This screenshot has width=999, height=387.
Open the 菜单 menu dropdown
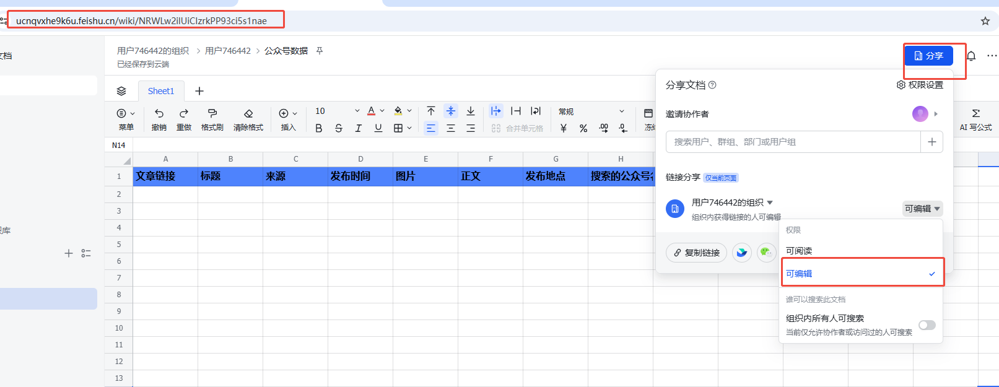coord(126,119)
